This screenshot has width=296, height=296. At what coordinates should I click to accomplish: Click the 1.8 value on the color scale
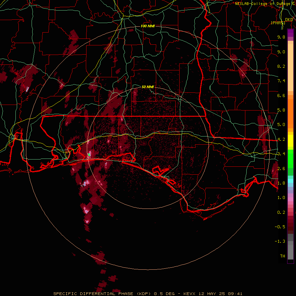coord(281,183)
